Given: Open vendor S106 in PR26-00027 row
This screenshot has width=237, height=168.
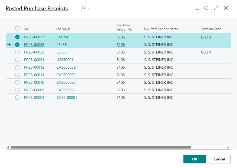Looking at the screenshot, I should pyautogui.click(x=121, y=37).
